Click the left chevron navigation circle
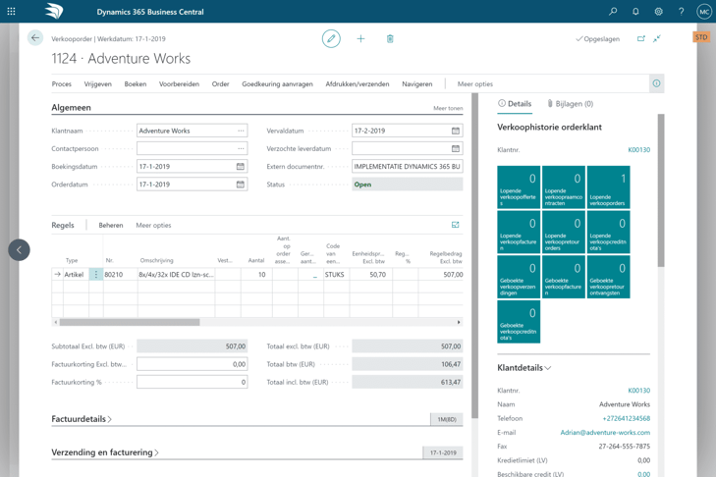 click(x=20, y=250)
